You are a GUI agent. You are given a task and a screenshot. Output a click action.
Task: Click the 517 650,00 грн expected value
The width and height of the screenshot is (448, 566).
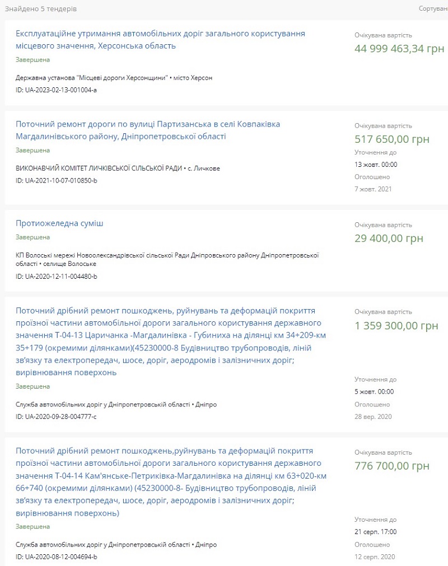392,139
